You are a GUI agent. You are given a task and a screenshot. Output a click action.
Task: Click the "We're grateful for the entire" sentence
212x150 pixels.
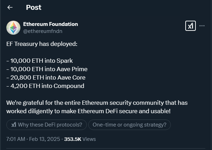pyautogui.click(x=97, y=103)
